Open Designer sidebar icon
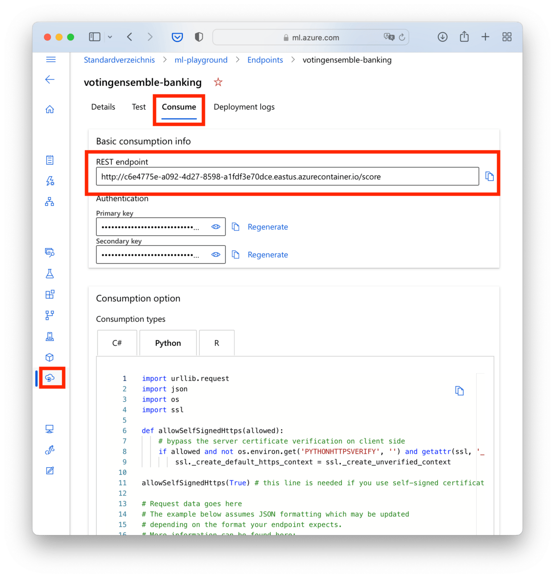 (x=50, y=201)
